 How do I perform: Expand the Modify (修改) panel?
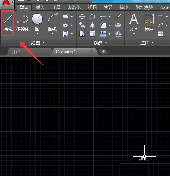(x=101, y=42)
